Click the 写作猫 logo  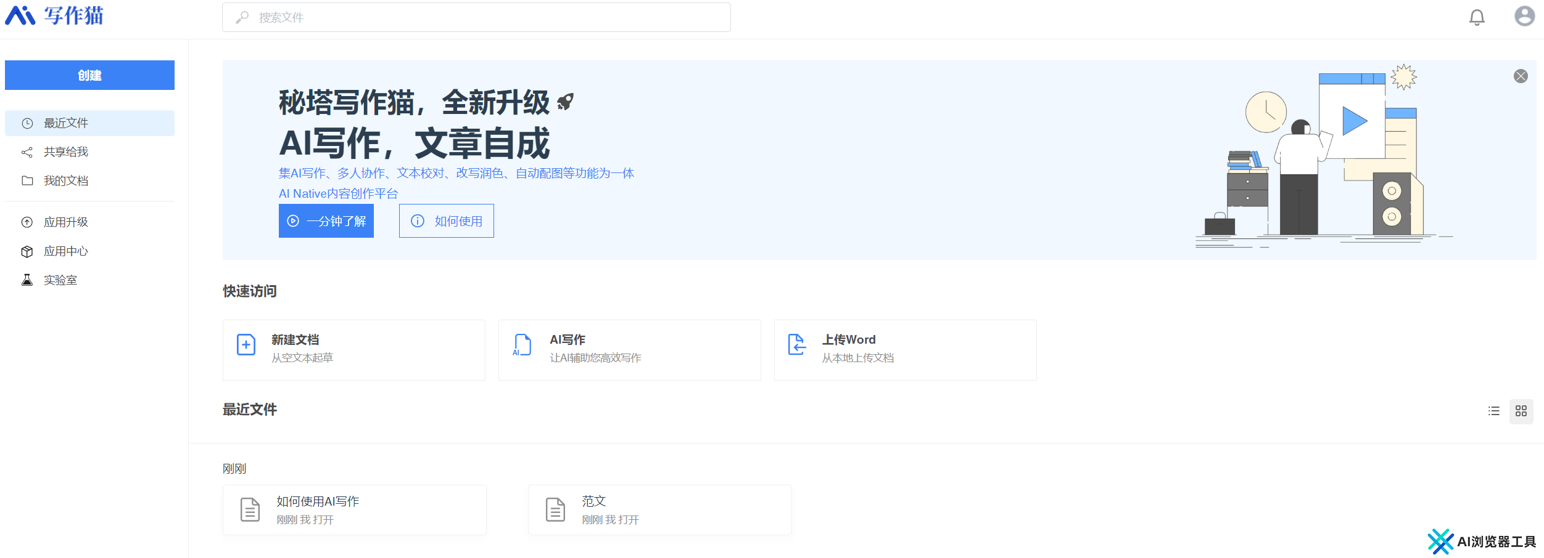coord(54,16)
